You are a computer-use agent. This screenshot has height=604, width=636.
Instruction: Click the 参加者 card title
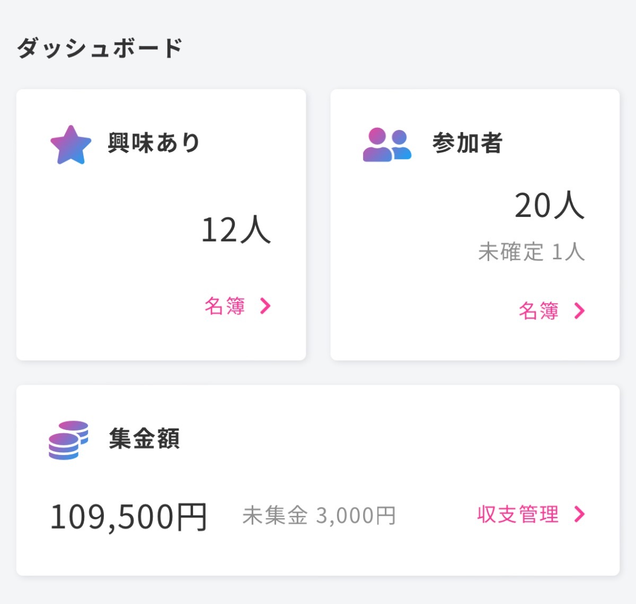coord(467,143)
